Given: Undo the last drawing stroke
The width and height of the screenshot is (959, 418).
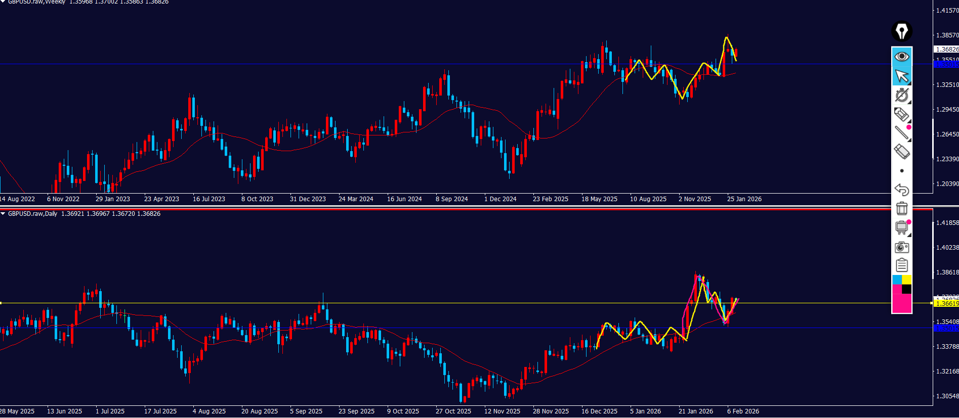Looking at the screenshot, I should (901, 190).
